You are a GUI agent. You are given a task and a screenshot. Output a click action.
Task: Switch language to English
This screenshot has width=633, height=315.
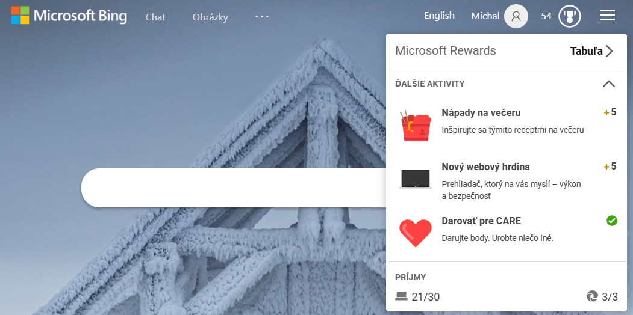439,16
